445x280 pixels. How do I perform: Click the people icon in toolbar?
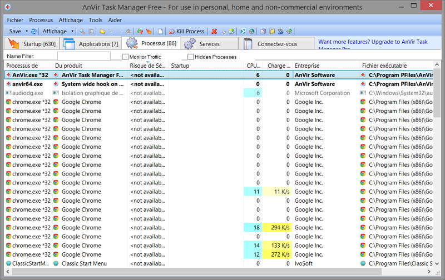(x=280, y=32)
